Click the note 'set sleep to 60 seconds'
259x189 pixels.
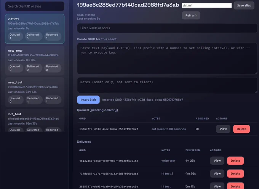[x=169, y=129]
